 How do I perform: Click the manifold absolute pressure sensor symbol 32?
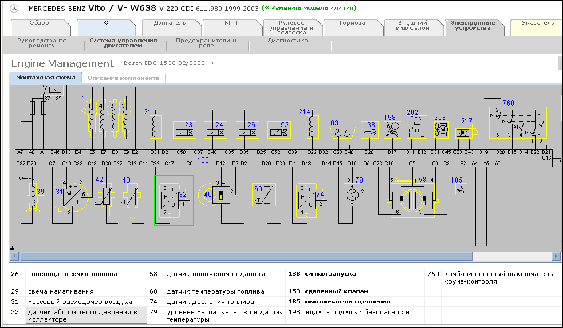click(174, 200)
